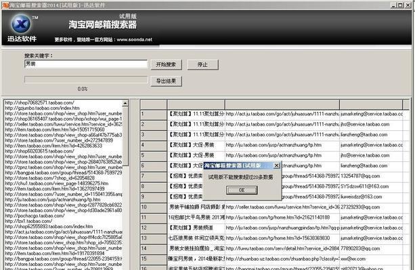Select http://item.taobao.com/item.htm?id=19170391894 row
This screenshot has width=415, height=270.
click(55, 253)
